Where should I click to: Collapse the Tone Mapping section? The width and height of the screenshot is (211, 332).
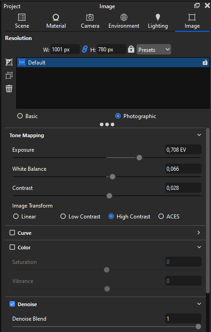[199, 135]
